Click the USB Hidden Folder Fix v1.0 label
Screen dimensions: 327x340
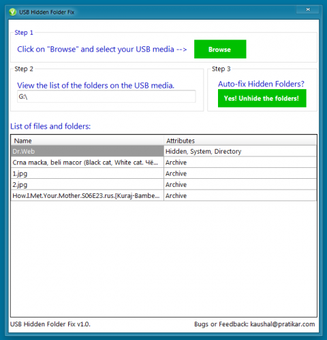pyautogui.click(x=50, y=324)
